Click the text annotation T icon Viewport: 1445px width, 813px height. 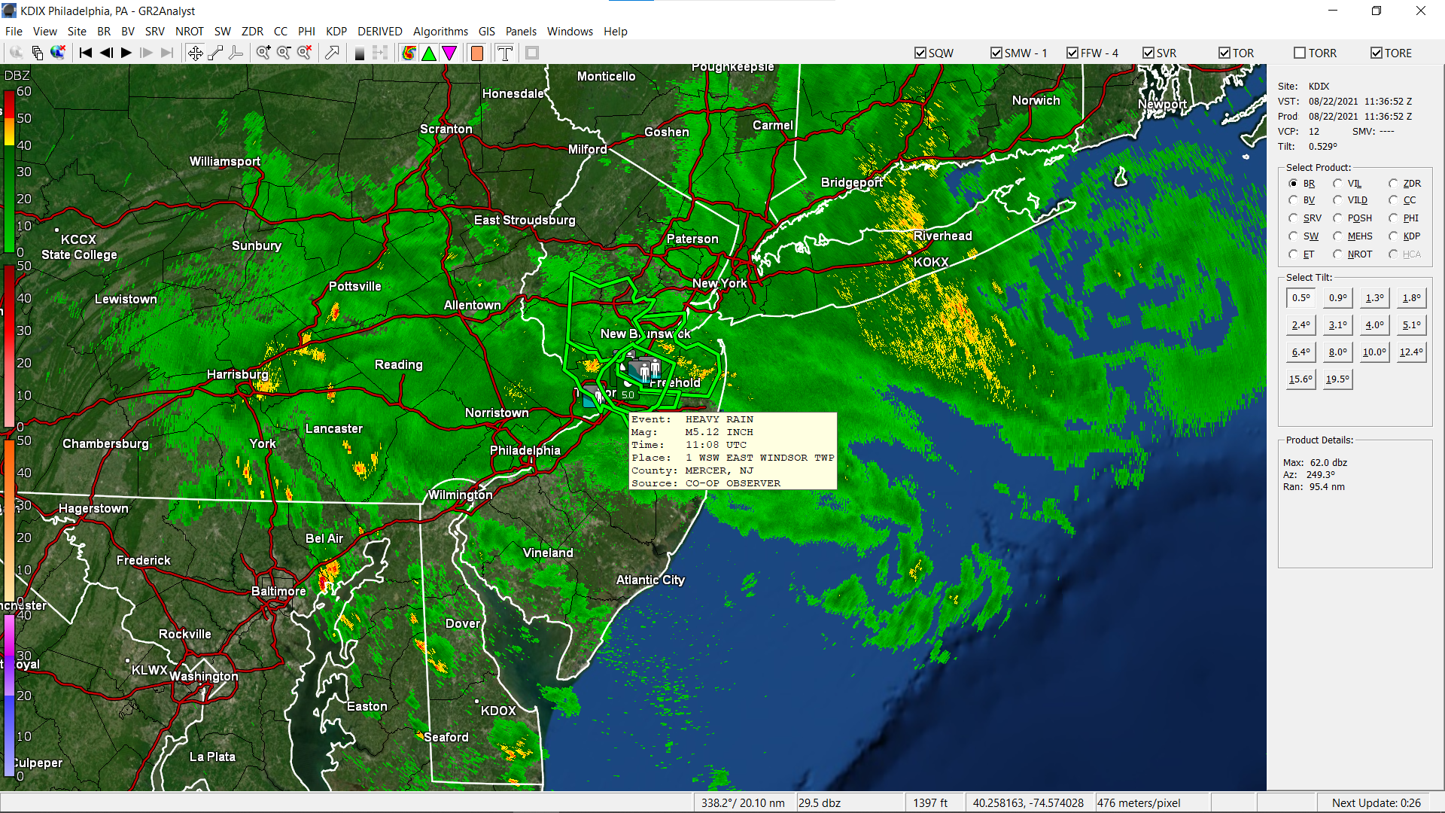(x=505, y=53)
